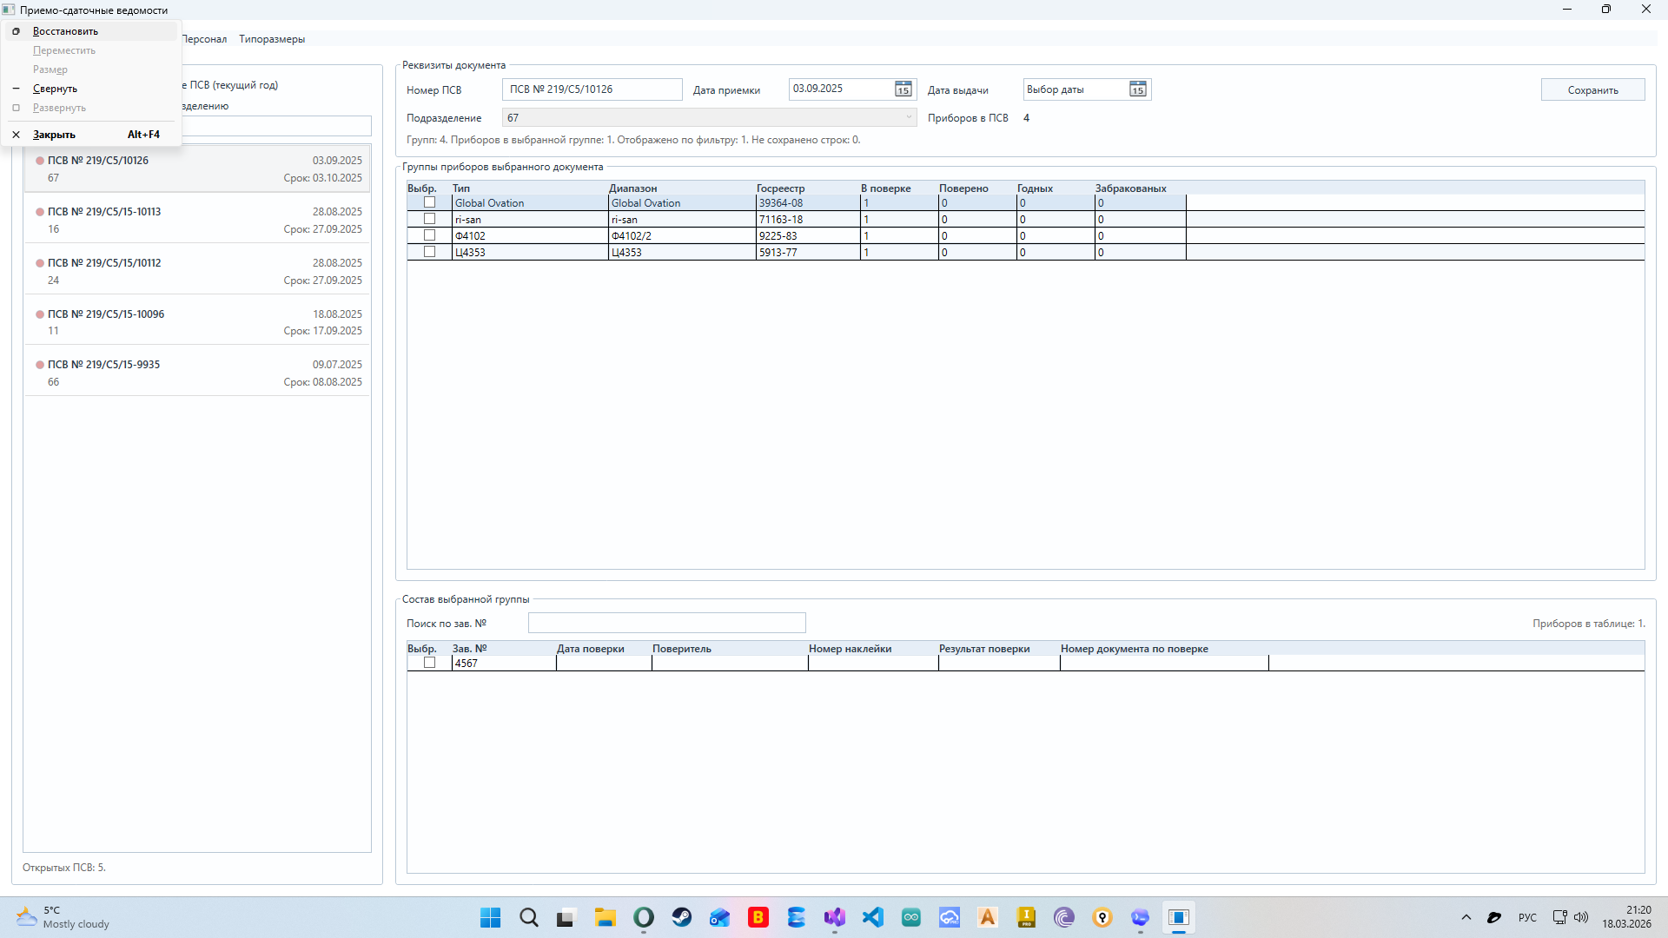The height and width of the screenshot is (938, 1668).
Task: Tick the checkbox for Ц4353 group
Action: click(429, 252)
